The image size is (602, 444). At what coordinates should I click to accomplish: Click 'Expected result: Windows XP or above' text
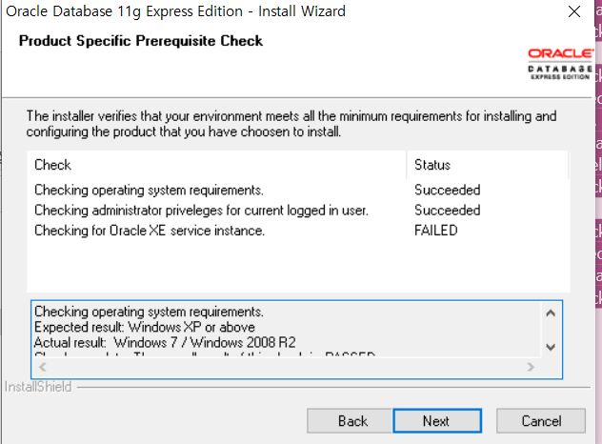pyautogui.click(x=145, y=327)
